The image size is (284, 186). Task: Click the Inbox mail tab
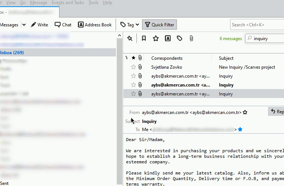29,12
